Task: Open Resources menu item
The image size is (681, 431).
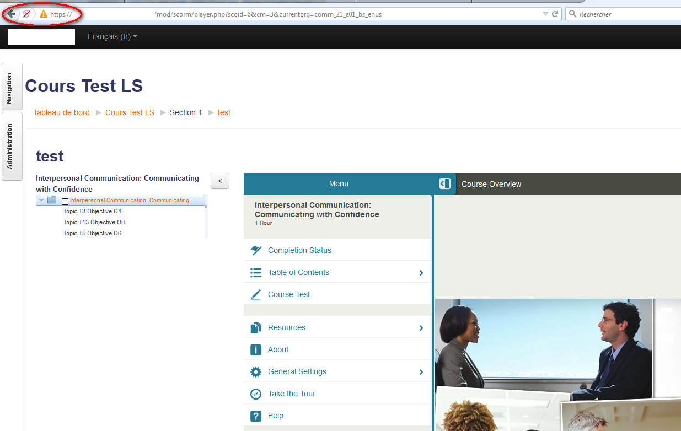Action: click(337, 327)
